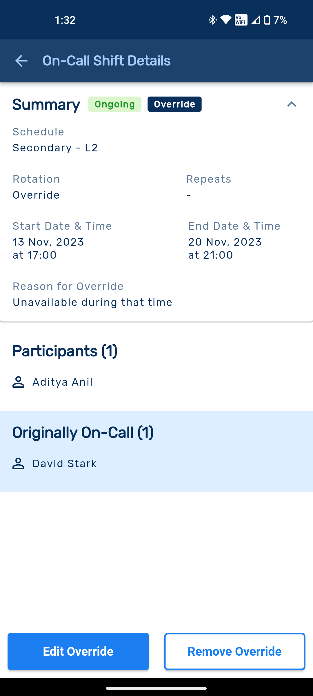
Task: Tap the cellular signal icon
Action: pyautogui.click(x=255, y=20)
